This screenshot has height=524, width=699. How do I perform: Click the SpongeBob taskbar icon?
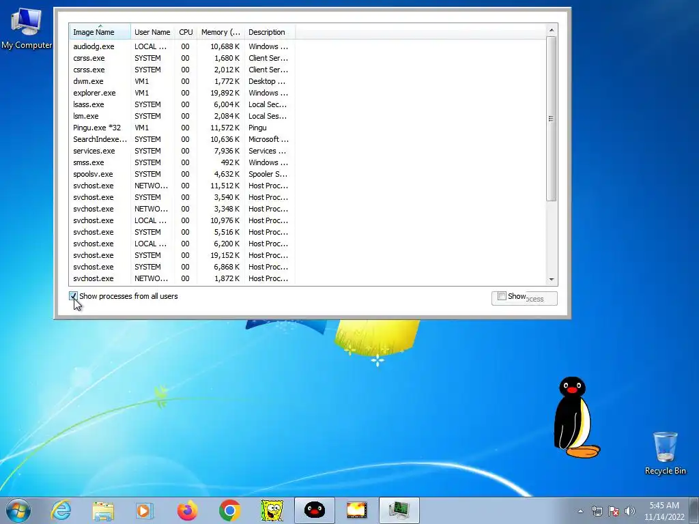pos(272,510)
